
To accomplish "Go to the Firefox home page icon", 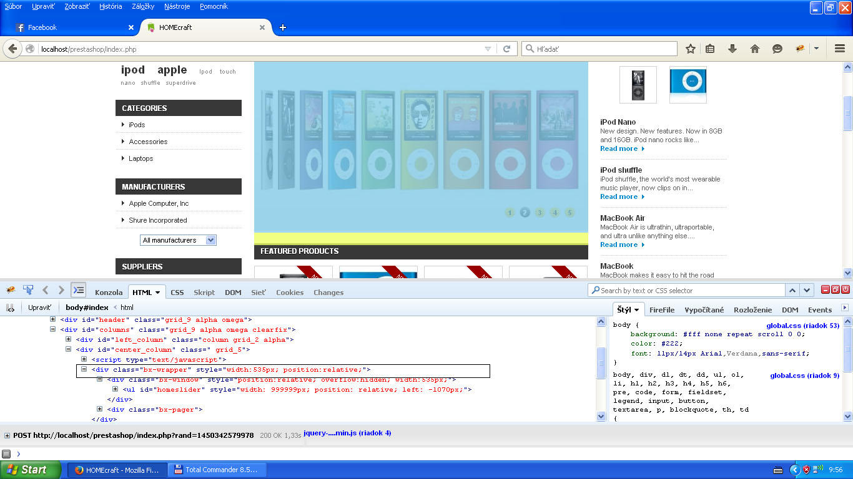I will [755, 49].
